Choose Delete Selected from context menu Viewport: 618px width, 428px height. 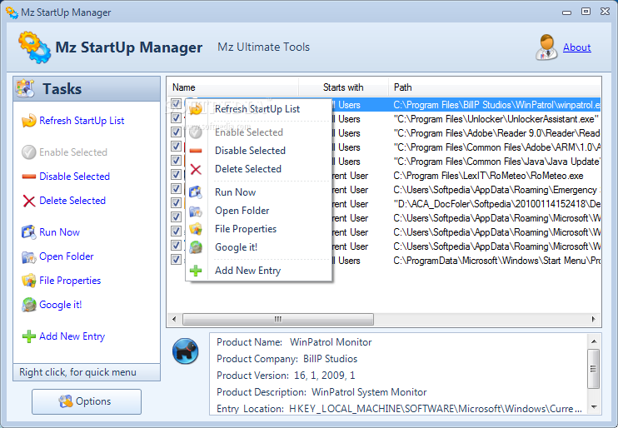258,169
